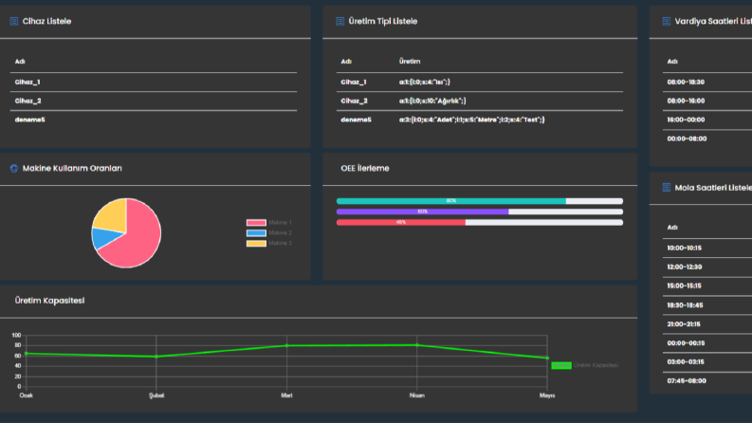Image resolution: width=752 pixels, height=423 pixels.
Task: Click the Üretim Kapasitesi panel title
Action: click(49, 301)
